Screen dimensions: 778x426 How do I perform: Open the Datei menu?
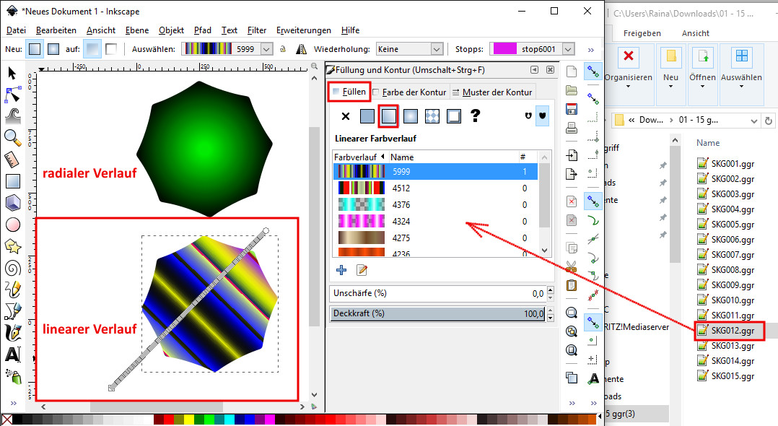16,30
